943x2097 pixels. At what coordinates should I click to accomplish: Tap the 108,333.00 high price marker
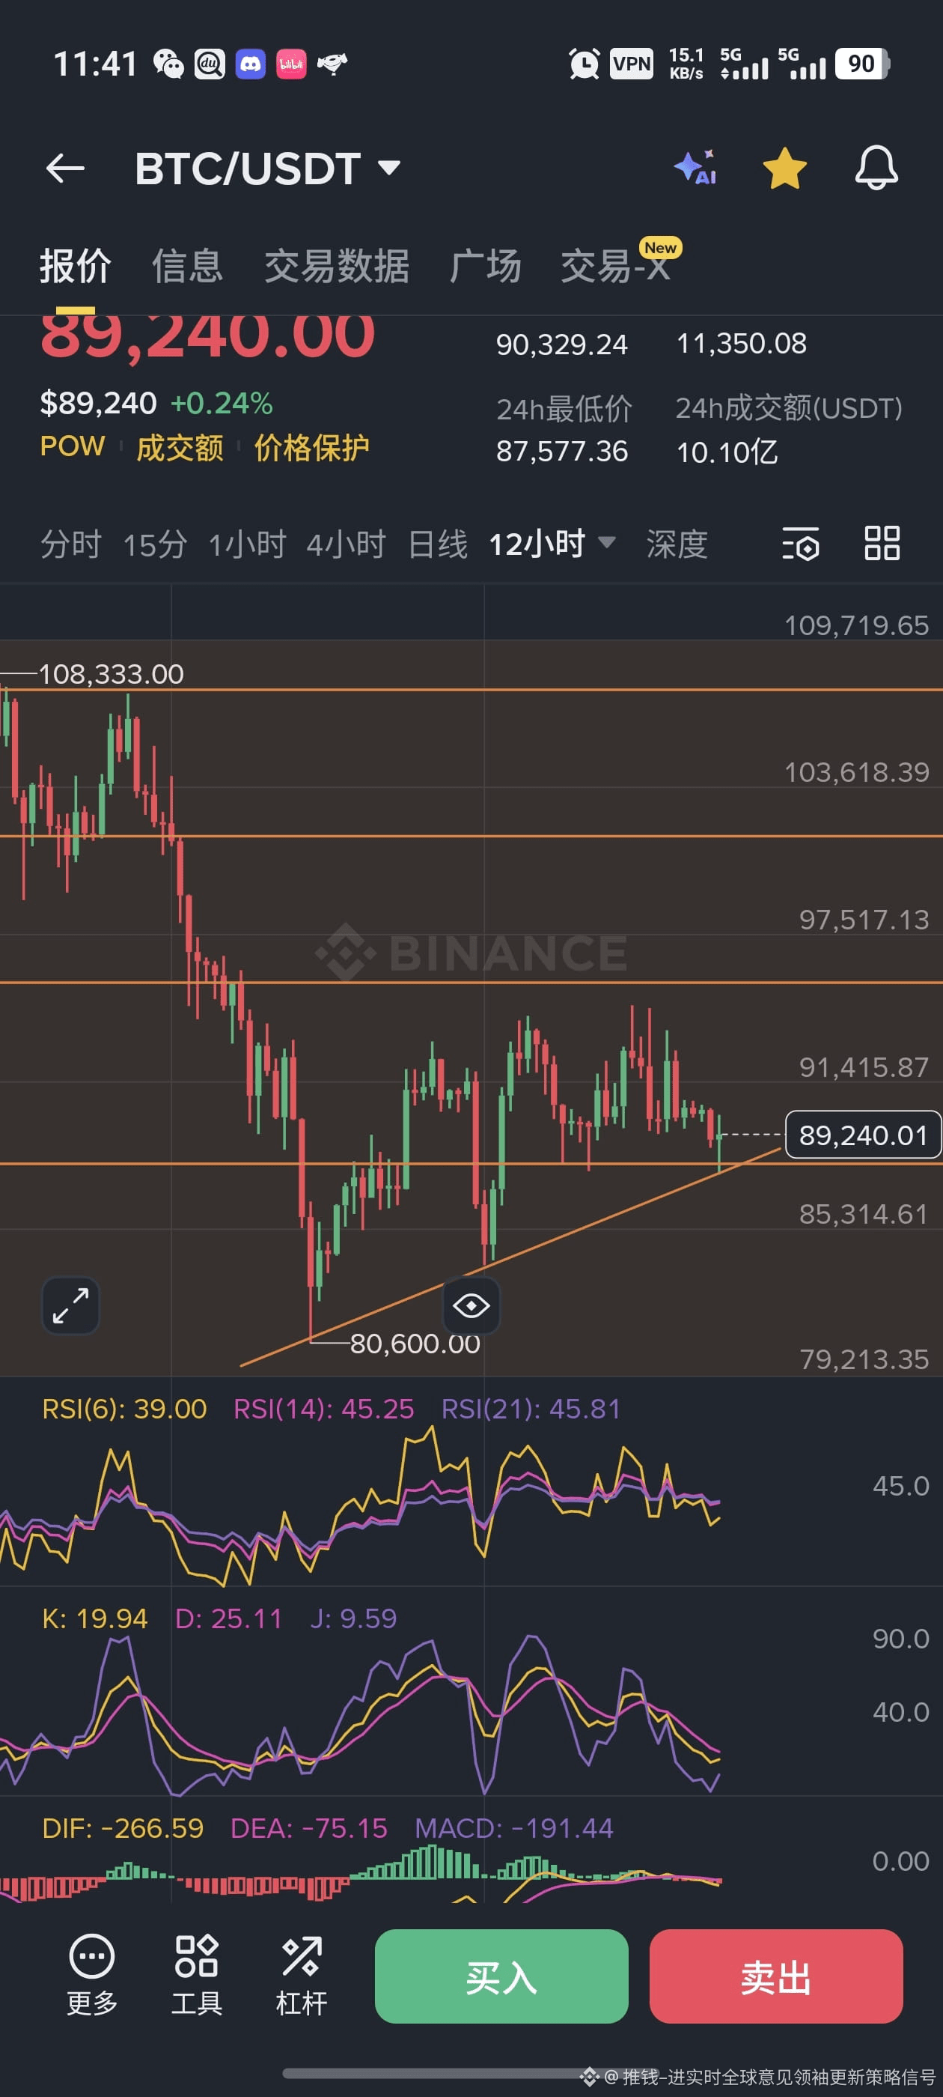(x=112, y=673)
